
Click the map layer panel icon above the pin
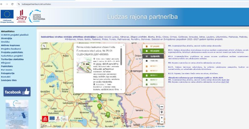[162, 106]
